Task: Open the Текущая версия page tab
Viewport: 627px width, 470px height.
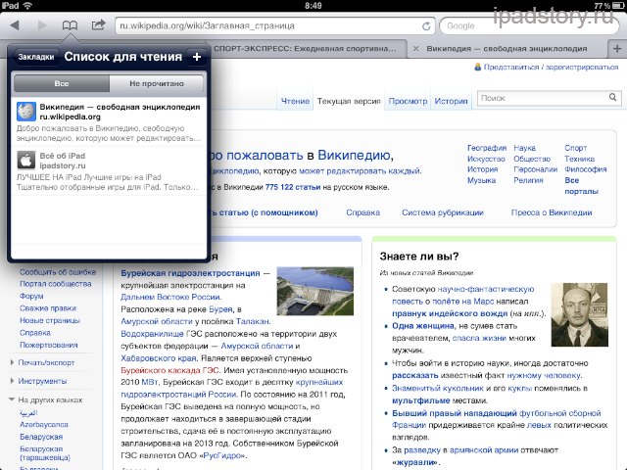Action: pyautogui.click(x=349, y=101)
